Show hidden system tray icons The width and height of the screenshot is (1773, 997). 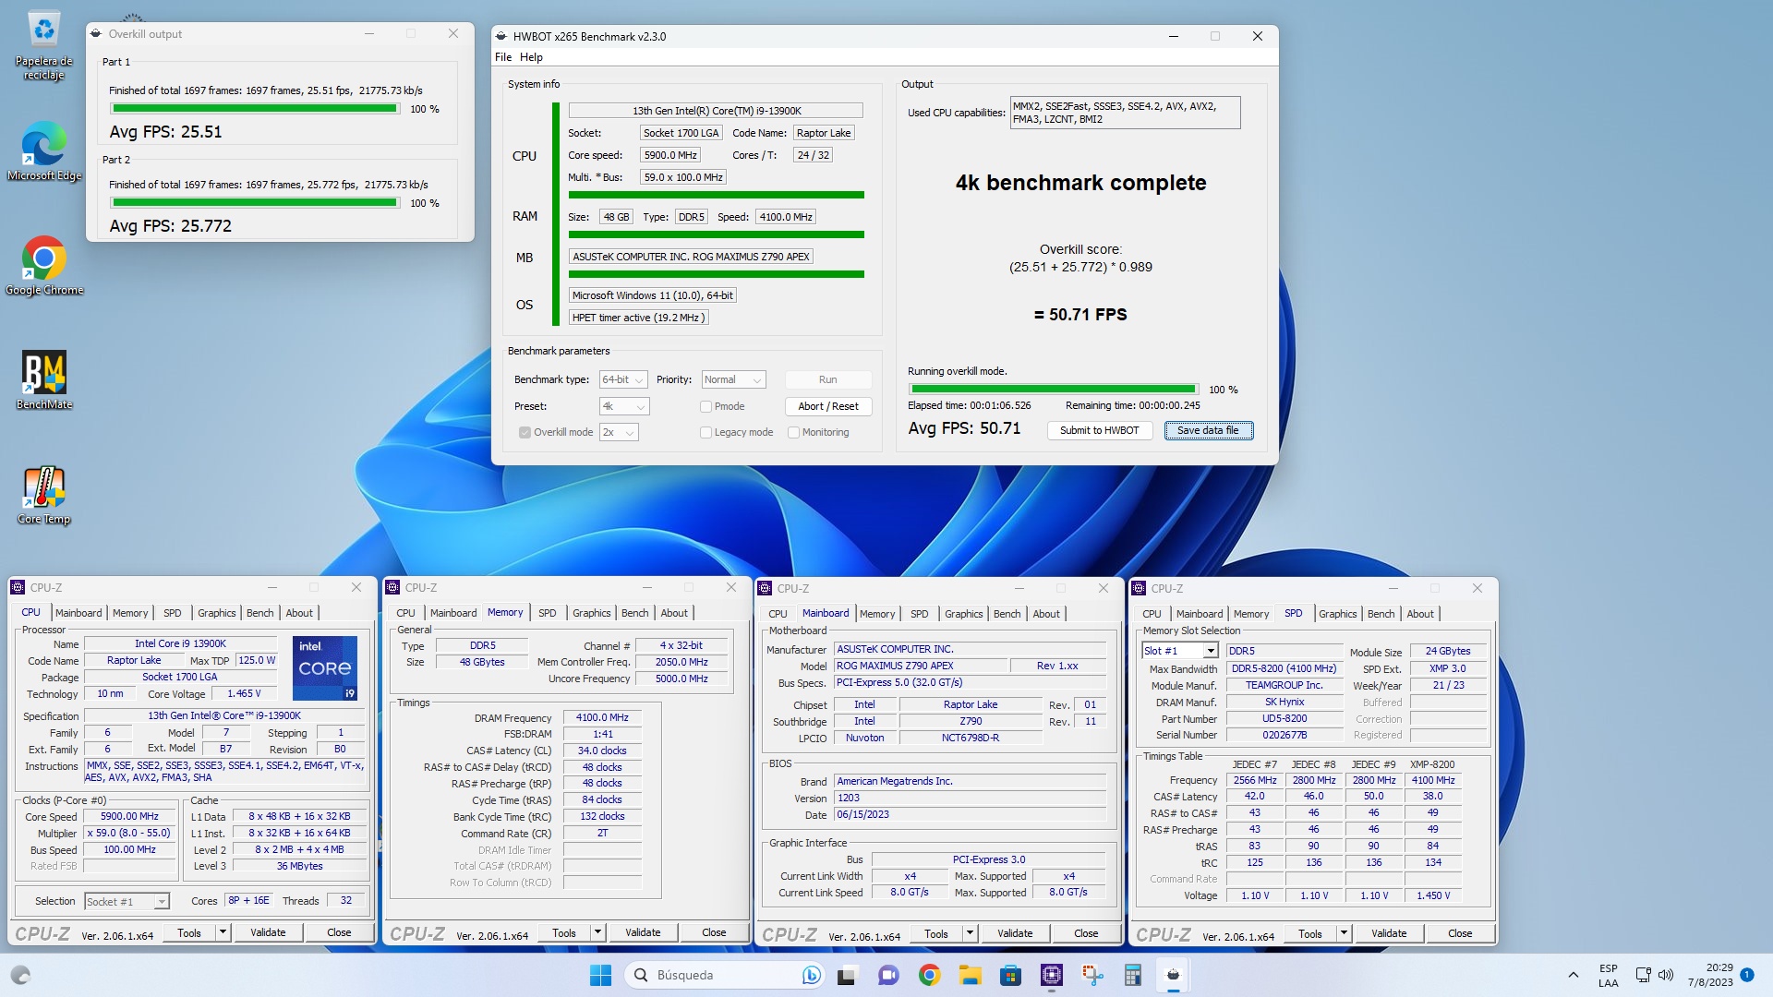click(1573, 975)
